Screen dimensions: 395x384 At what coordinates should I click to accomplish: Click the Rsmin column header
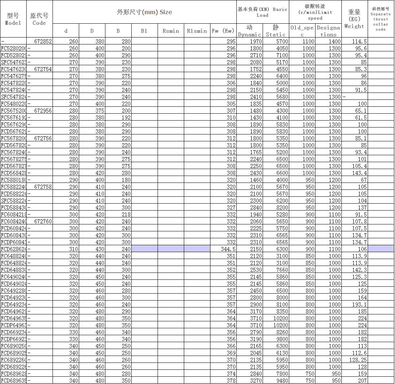(x=171, y=31)
